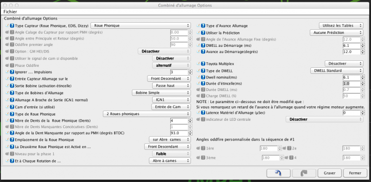Open help for DWELL au Démarrage
Viewport: 371px width, 182px height.
[x=203, y=45]
